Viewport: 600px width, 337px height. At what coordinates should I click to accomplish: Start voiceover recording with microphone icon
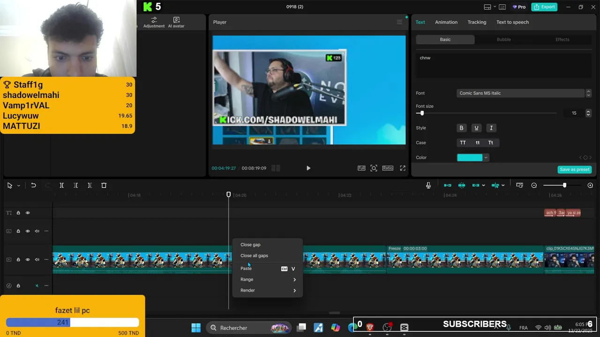pos(428,185)
